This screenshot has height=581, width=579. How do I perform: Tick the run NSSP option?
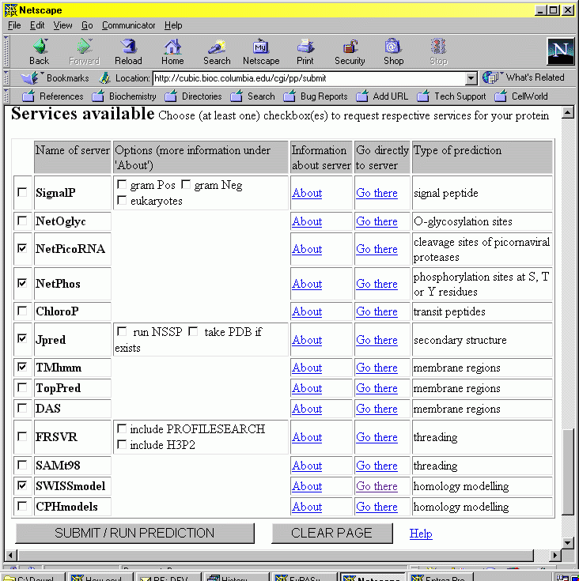pyautogui.click(x=122, y=331)
